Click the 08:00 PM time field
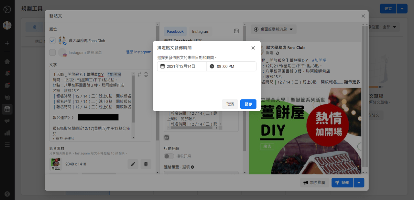 point(232,66)
